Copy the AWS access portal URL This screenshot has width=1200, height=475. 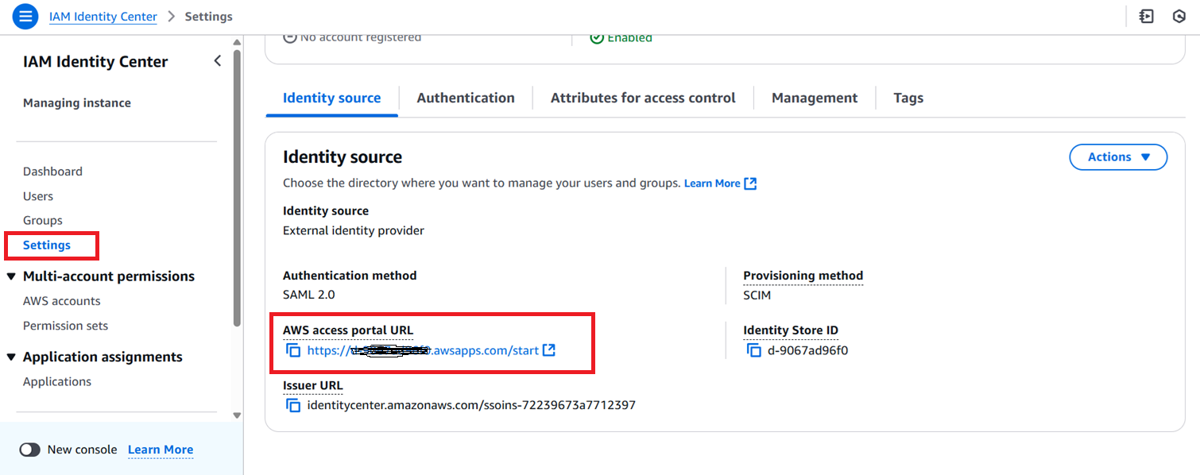pos(293,349)
